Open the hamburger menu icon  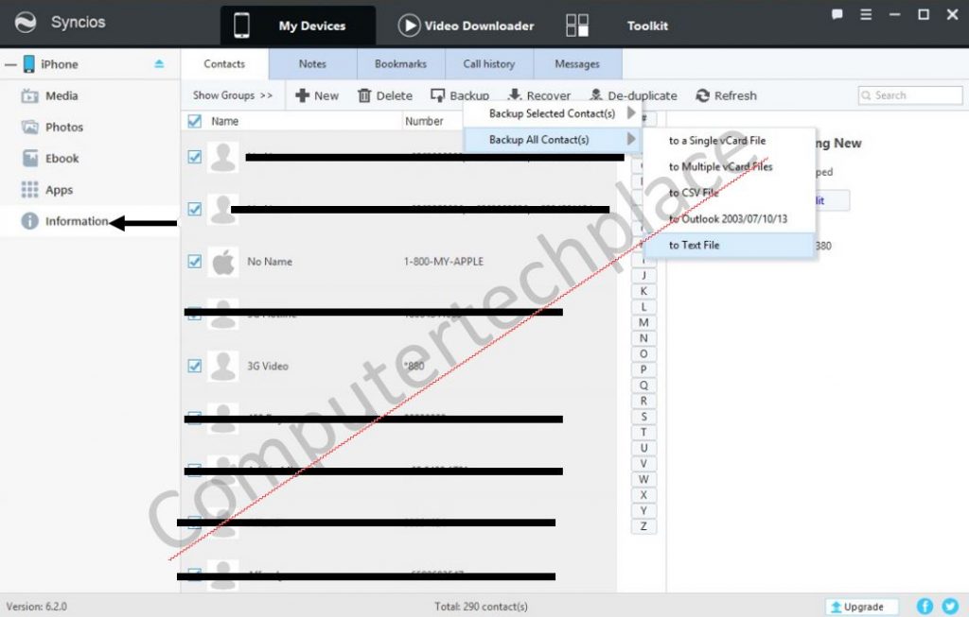click(866, 14)
